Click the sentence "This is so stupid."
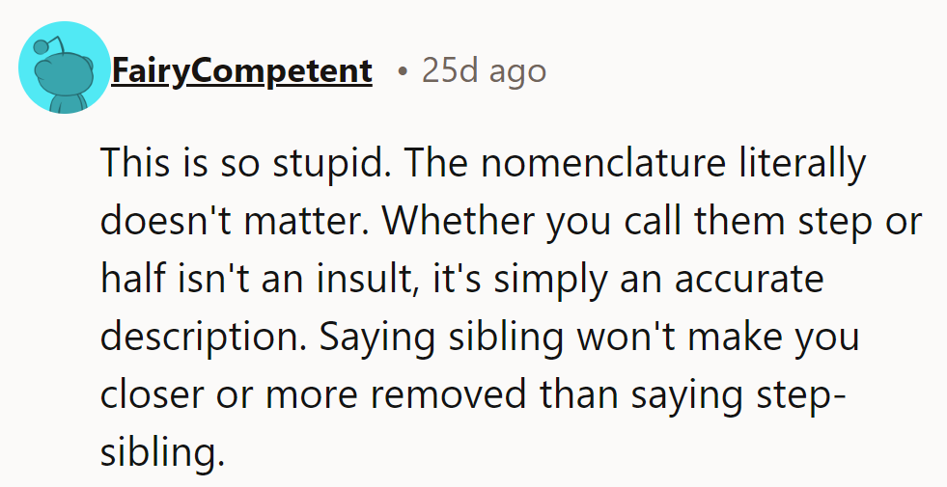The height and width of the screenshot is (487, 947). point(240,165)
